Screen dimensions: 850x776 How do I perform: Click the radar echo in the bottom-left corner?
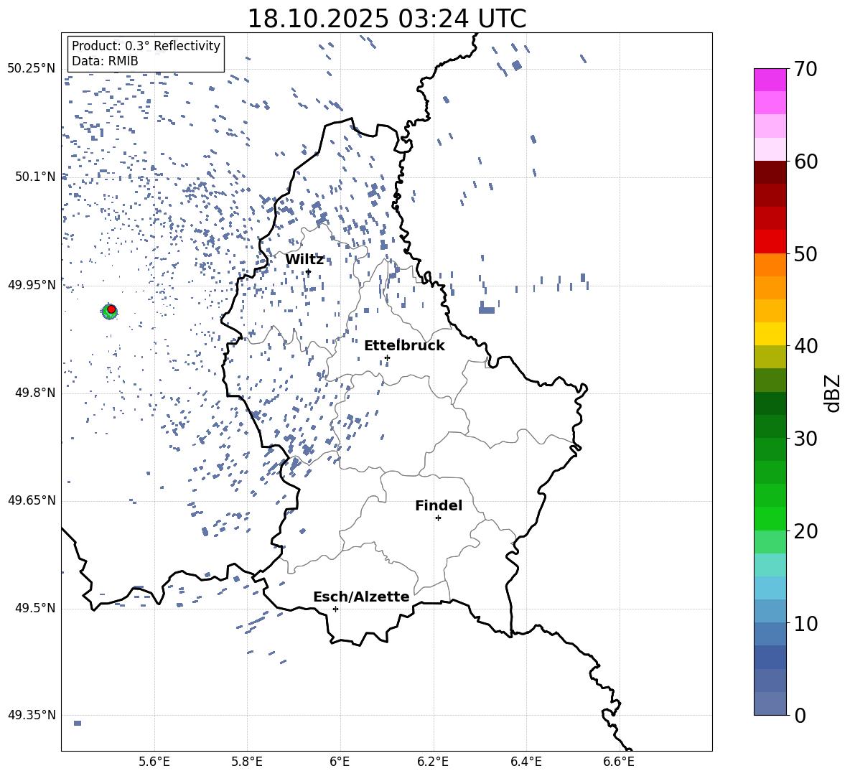(x=78, y=723)
